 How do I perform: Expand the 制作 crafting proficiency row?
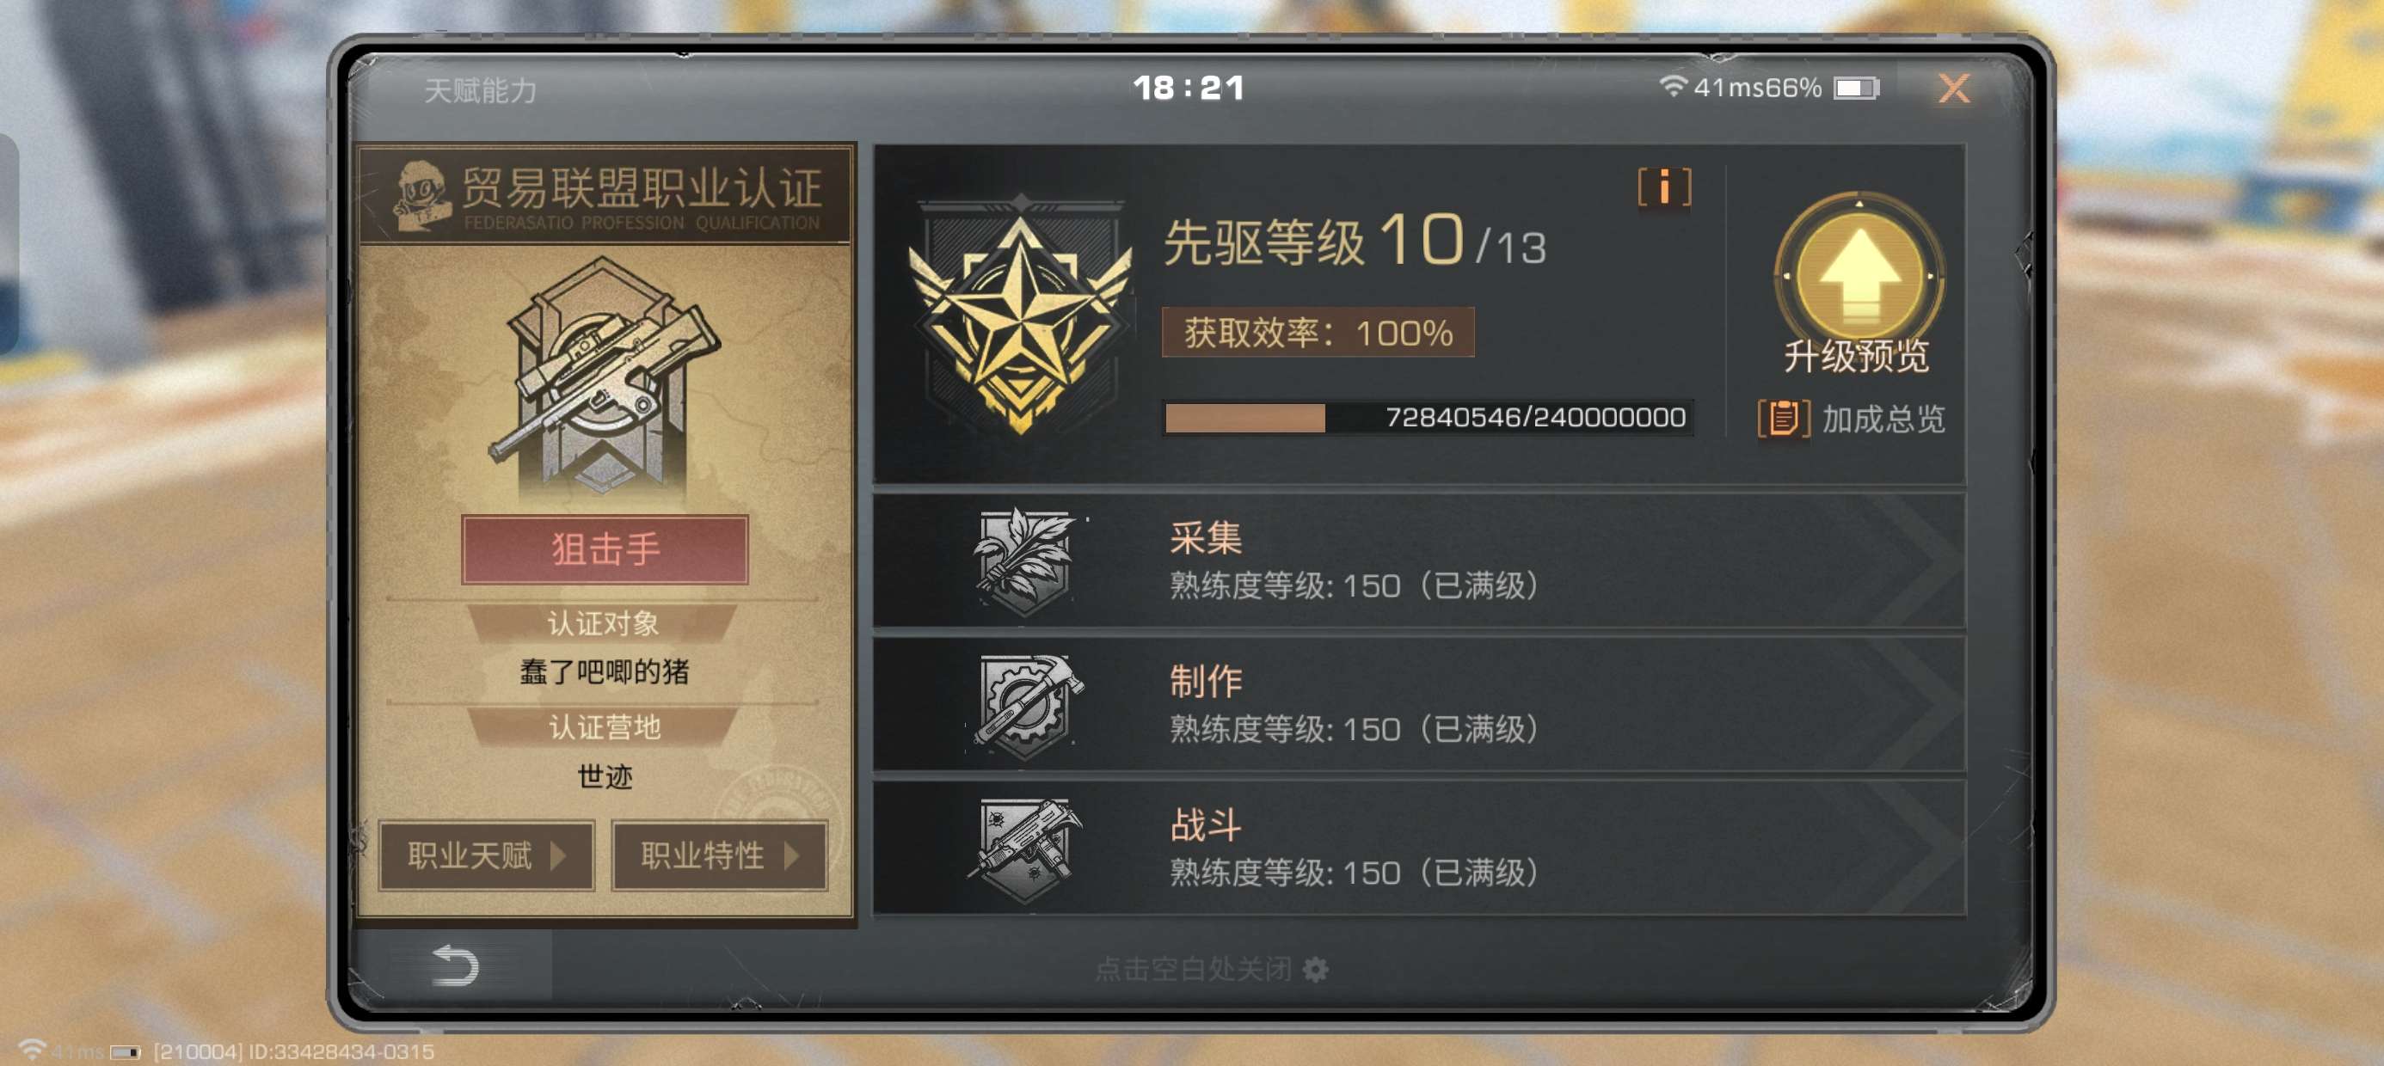point(1419,704)
